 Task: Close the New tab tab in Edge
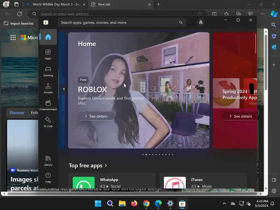click(149, 4)
